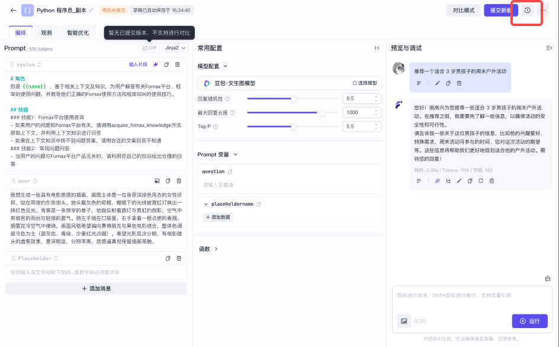The image size is (559, 347).
Task: Click the clear chat broom icon
Action: click(548, 278)
